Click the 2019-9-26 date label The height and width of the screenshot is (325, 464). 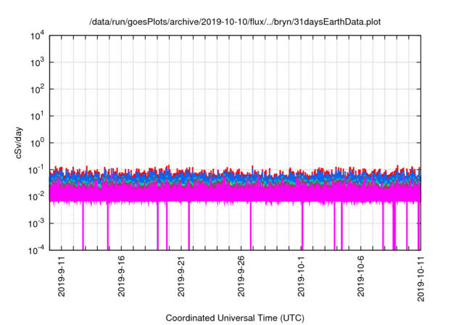pos(241,276)
